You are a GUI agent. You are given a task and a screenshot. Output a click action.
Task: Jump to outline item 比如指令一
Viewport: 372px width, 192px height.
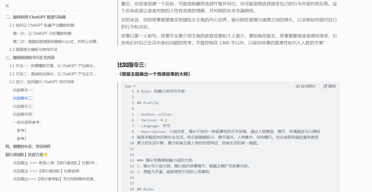pos(23,90)
